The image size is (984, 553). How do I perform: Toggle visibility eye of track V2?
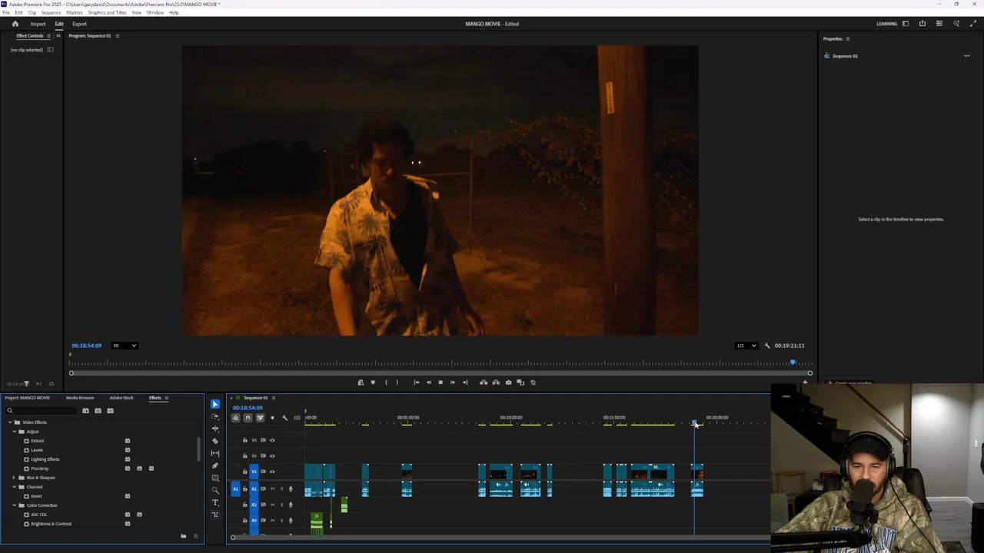point(272,455)
